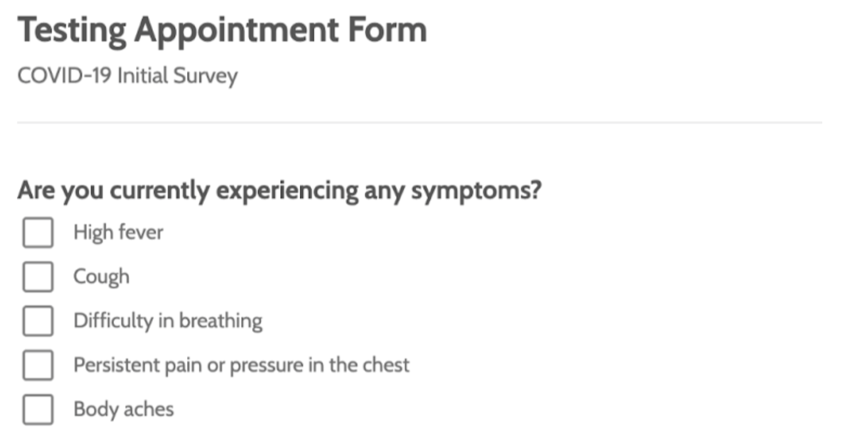The height and width of the screenshot is (435, 841).
Task: Toggle the Body aches symptom option
Action: [37, 408]
